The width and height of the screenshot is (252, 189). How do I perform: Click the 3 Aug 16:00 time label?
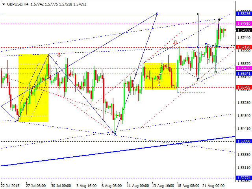point(87,186)
